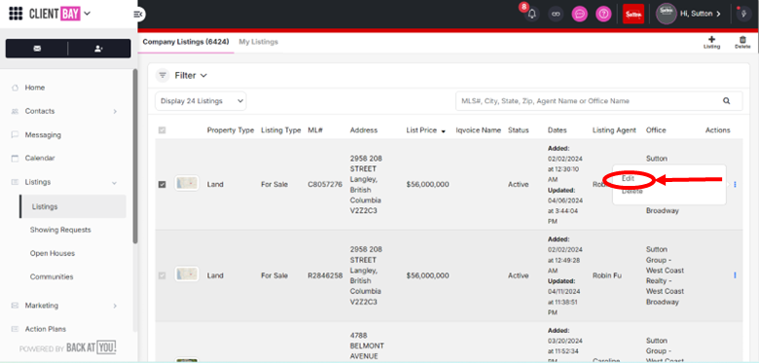Click the envelope email icon in sidebar

(x=37, y=49)
